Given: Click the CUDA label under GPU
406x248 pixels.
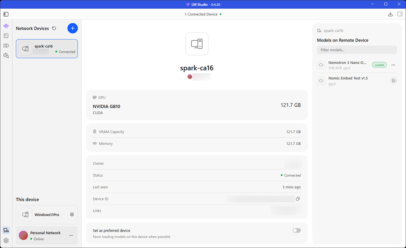Looking at the screenshot, I should (98, 113).
